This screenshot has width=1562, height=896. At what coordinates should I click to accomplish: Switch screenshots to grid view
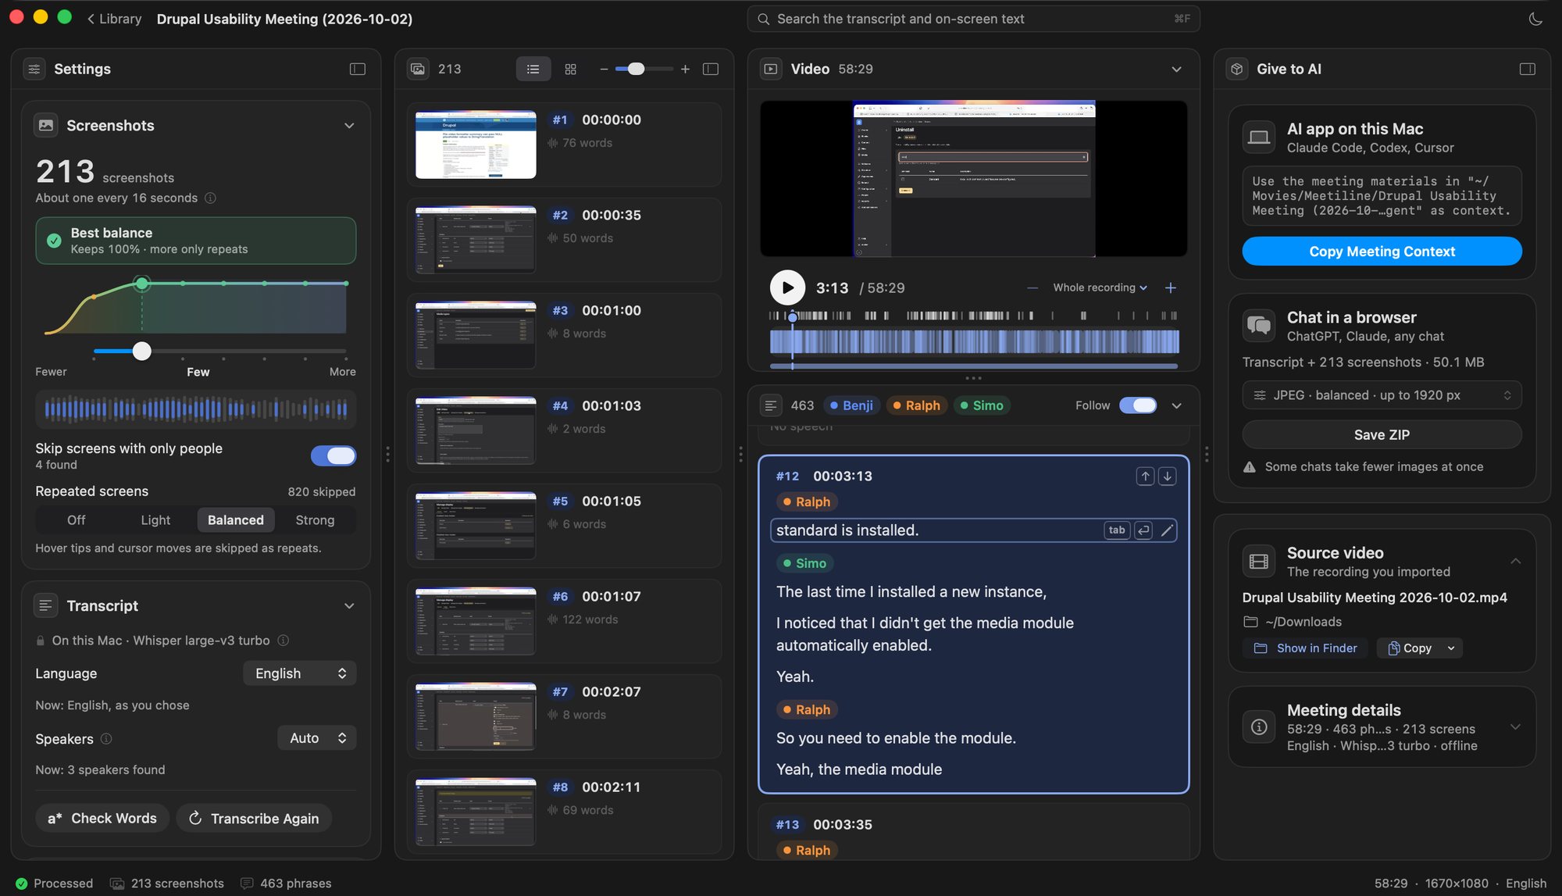[x=571, y=69]
